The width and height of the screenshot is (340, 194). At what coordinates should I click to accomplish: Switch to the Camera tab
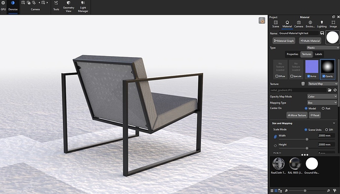click(x=299, y=24)
